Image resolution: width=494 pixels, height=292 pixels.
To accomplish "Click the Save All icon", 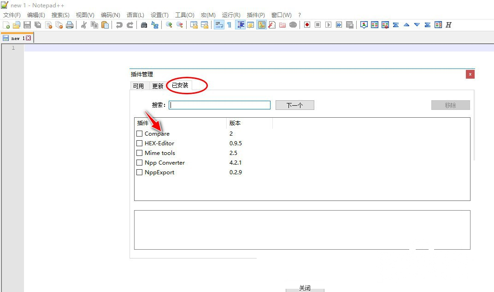I will click(x=38, y=25).
